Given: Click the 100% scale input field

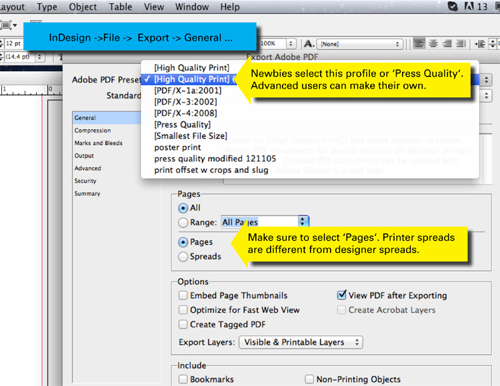Looking at the screenshot, I should (272, 44).
